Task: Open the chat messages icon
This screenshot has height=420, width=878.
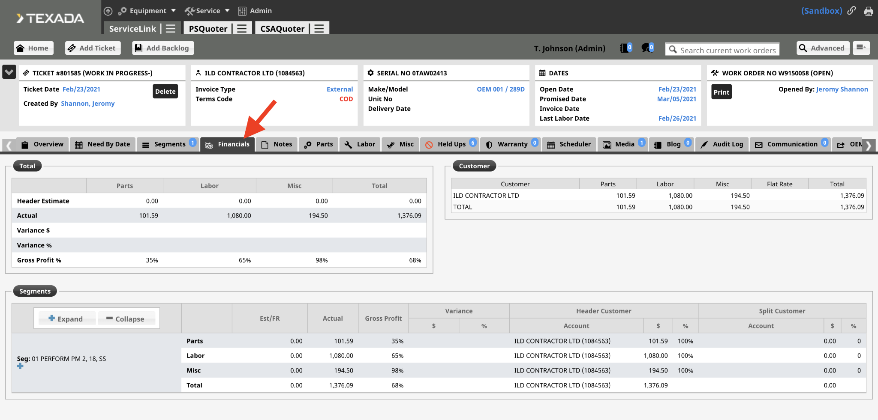Action: (x=647, y=48)
